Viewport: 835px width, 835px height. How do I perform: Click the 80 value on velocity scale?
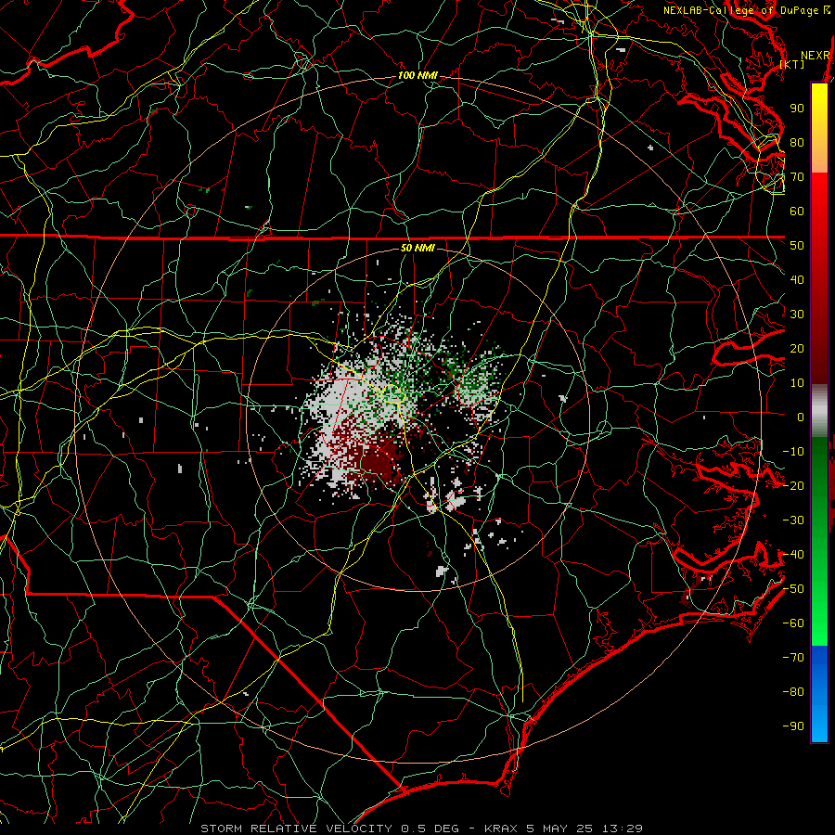pyautogui.click(x=797, y=142)
